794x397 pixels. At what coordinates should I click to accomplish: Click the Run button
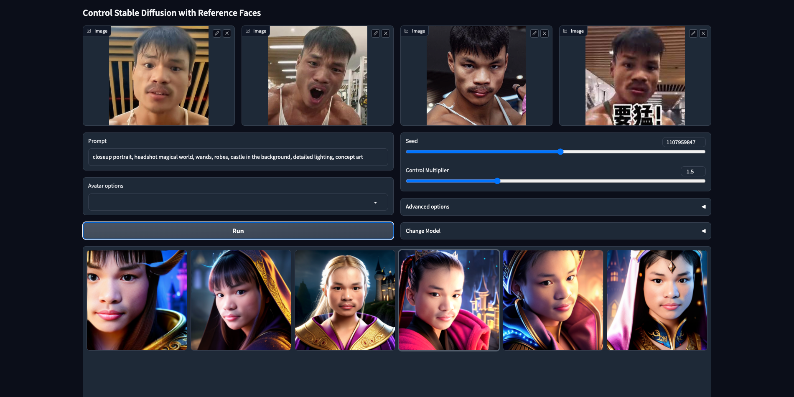point(238,231)
